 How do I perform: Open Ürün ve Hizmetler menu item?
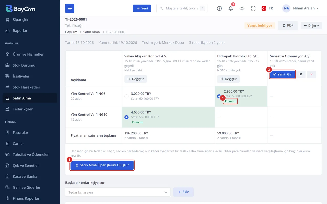pyautogui.click(x=30, y=54)
